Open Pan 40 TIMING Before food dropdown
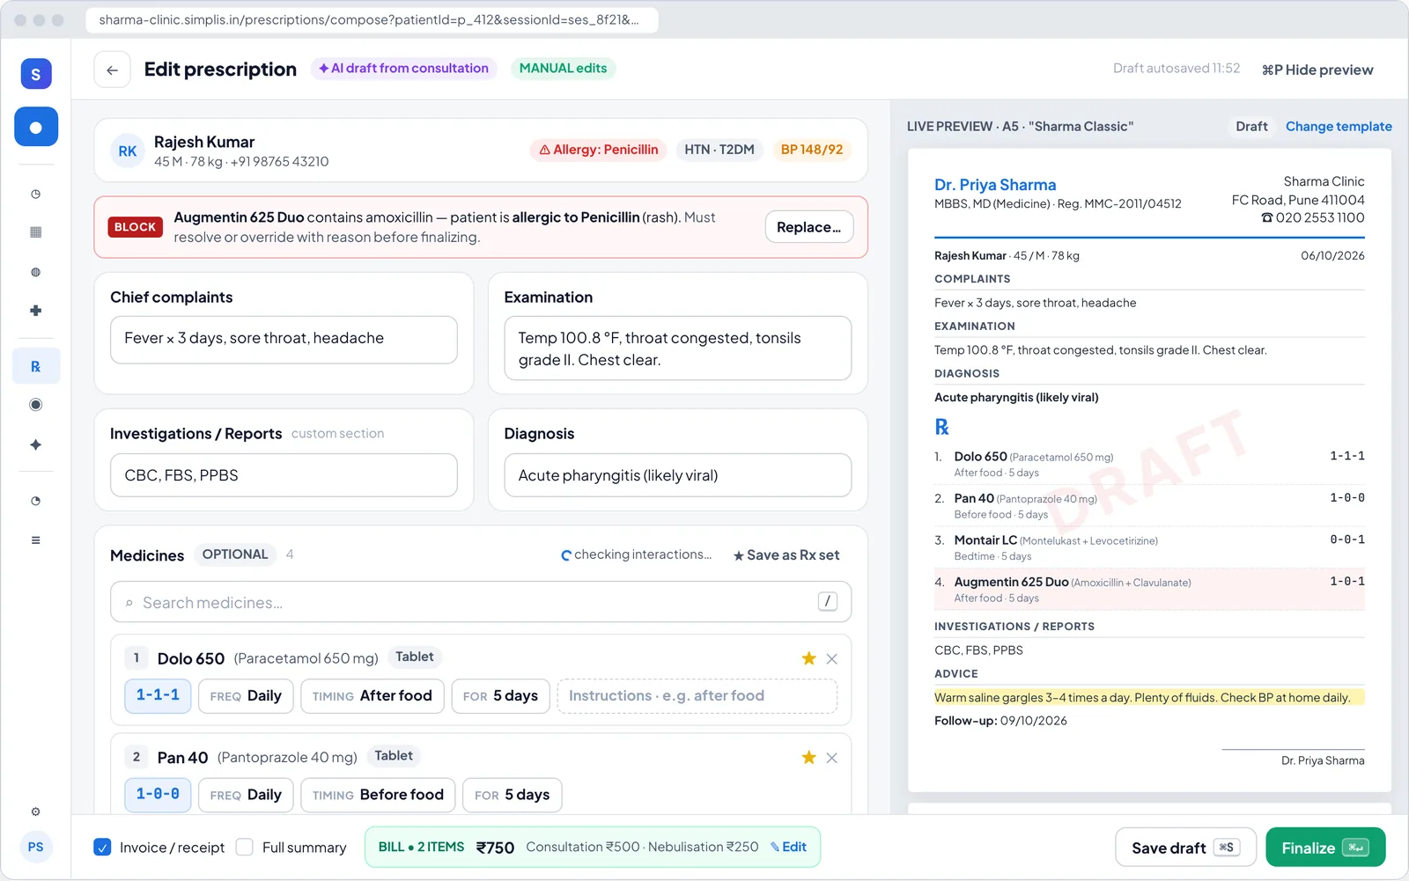 (x=378, y=795)
